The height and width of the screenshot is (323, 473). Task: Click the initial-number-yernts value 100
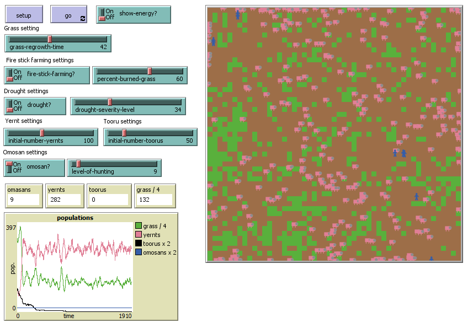pos(89,141)
